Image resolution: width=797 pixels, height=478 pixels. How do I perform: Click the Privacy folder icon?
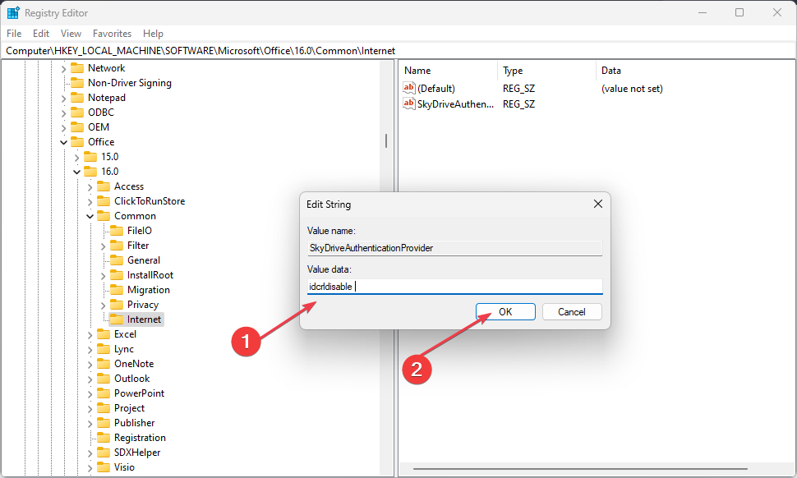tap(117, 304)
